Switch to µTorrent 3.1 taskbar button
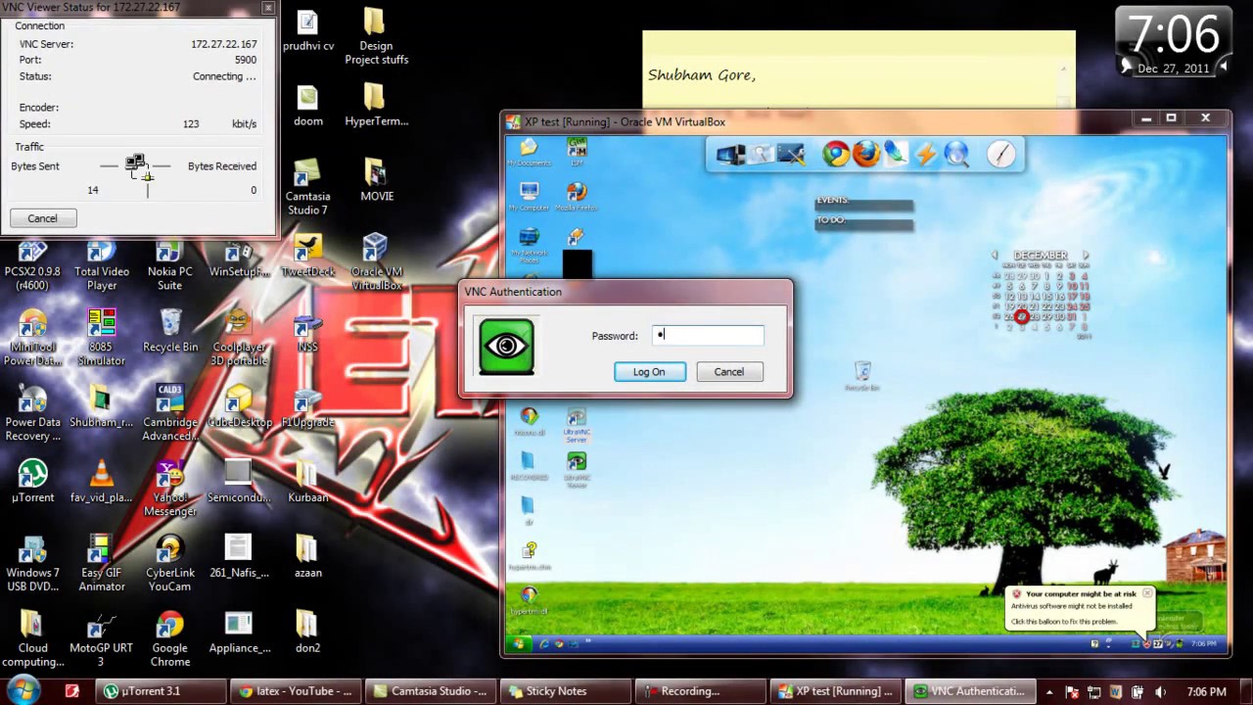 coord(161,691)
